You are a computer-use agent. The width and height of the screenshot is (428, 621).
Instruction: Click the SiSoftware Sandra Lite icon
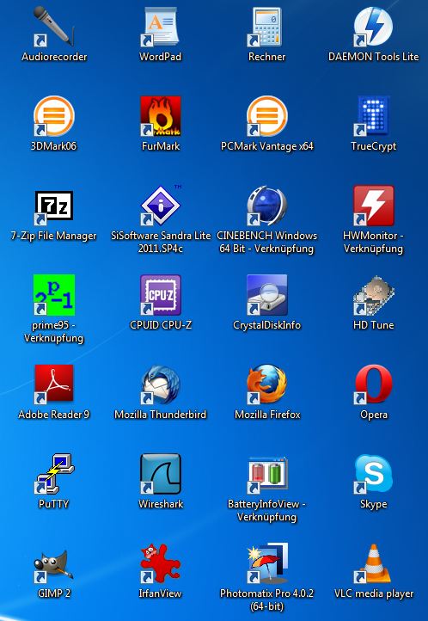(160, 206)
